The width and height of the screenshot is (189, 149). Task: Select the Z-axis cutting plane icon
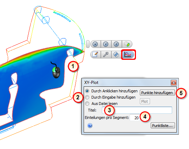point(116,44)
